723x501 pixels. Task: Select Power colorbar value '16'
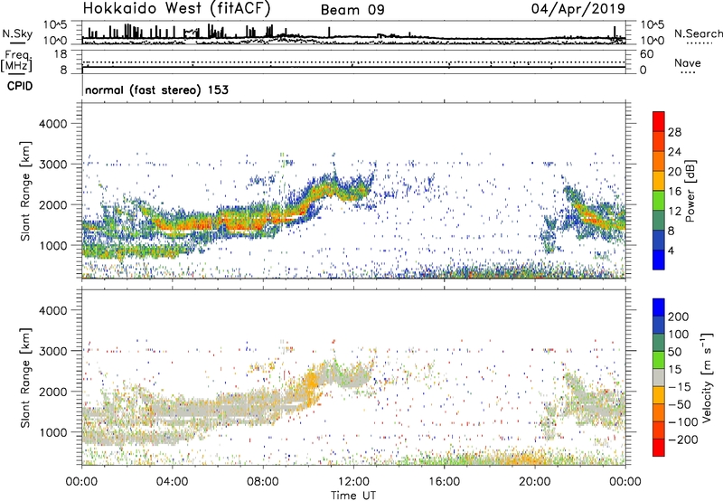click(x=674, y=191)
